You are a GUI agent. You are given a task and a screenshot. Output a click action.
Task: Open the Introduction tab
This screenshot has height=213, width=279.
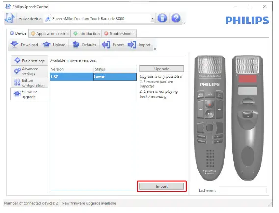[x=86, y=34]
